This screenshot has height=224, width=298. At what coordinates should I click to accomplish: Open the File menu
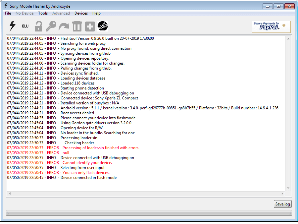pyautogui.click(x=8, y=13)
